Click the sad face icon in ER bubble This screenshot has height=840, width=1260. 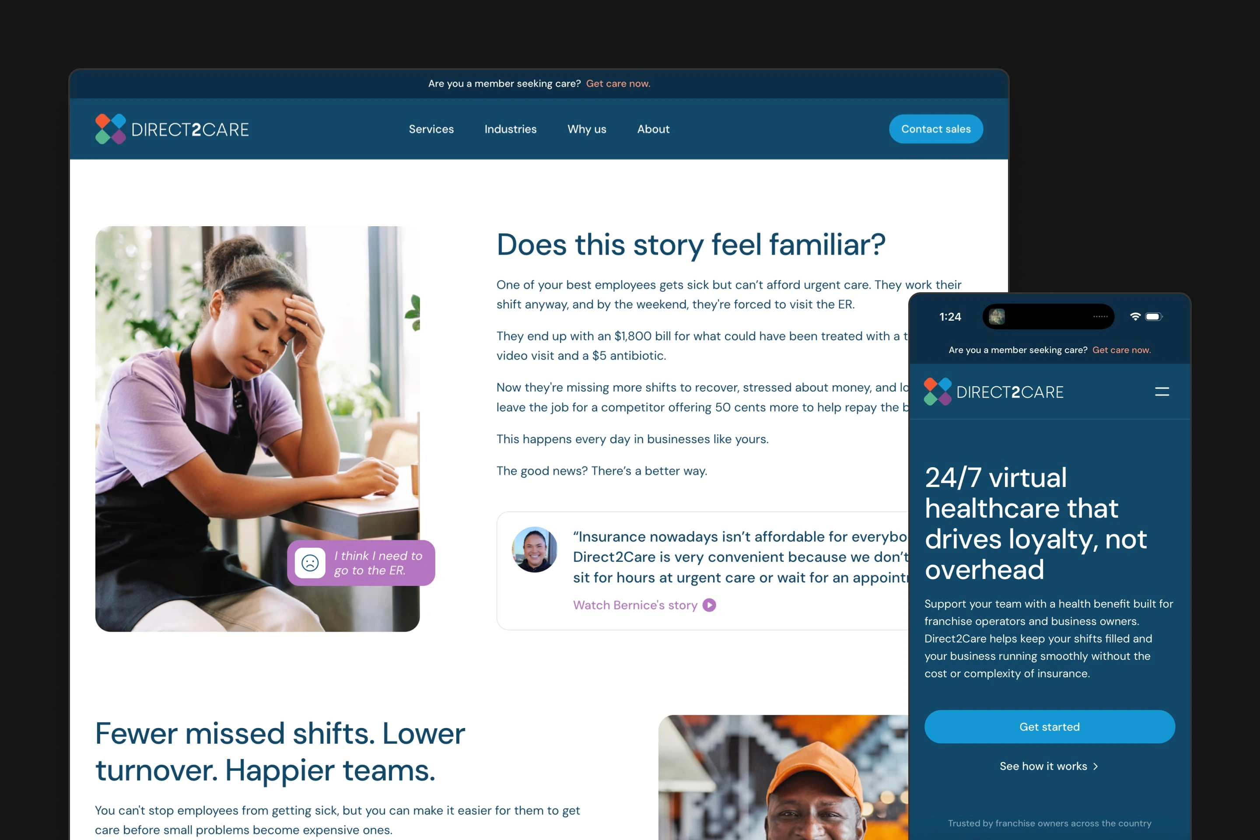pyautogui.click(x=310, y=563)
